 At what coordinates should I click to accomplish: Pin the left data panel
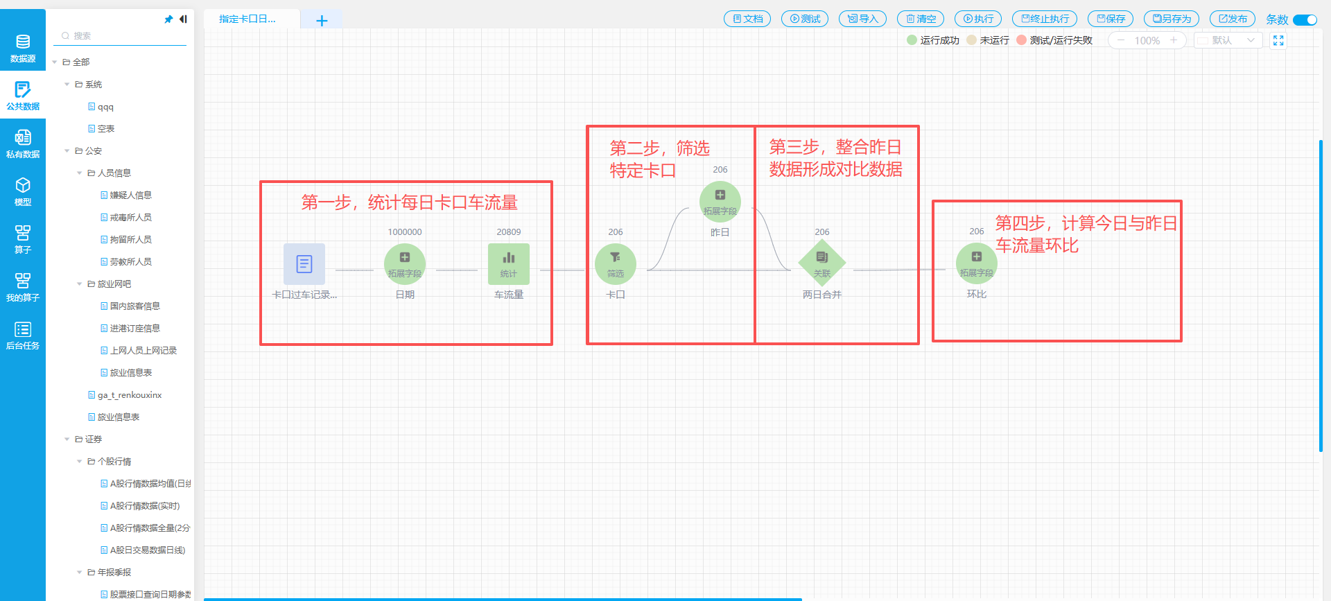click(168, 19)
